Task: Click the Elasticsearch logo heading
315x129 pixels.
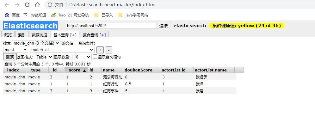Action: pyautogui.click(x=31, y=26)
